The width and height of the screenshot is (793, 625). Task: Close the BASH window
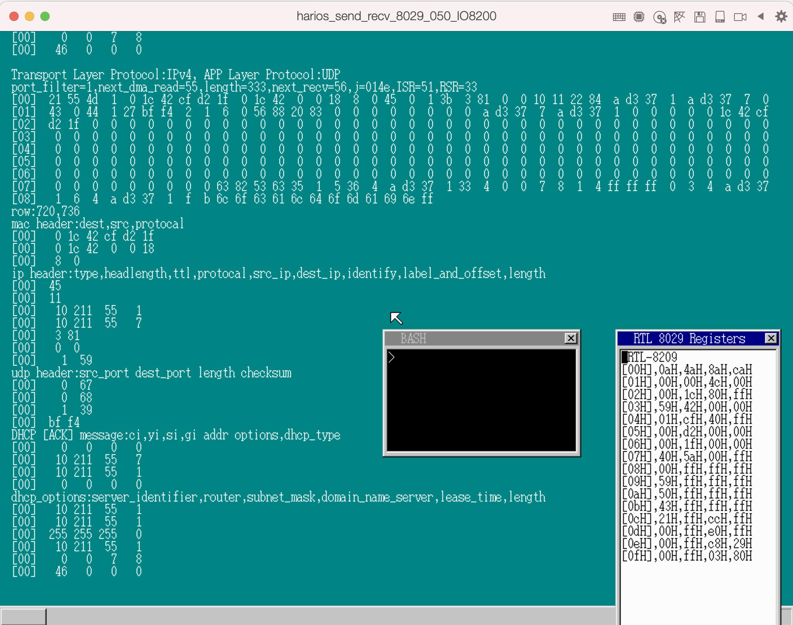[x=571, y=339]
